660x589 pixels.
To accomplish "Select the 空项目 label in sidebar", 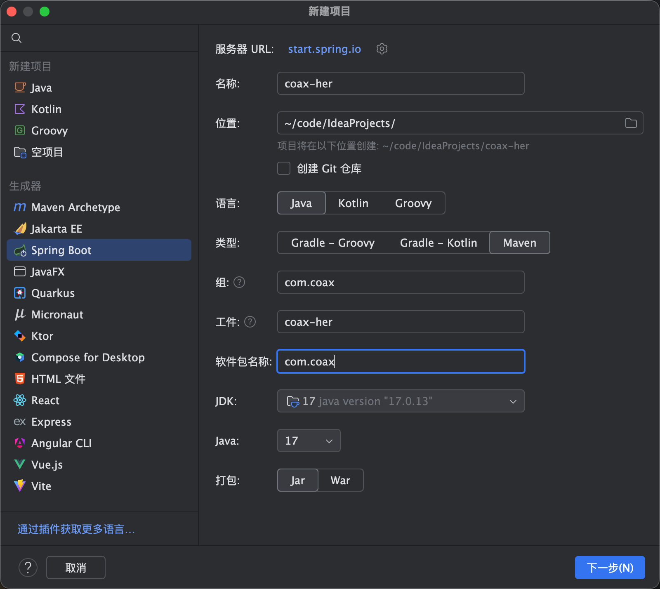I will pyautogui.click(x=47, y=152).
